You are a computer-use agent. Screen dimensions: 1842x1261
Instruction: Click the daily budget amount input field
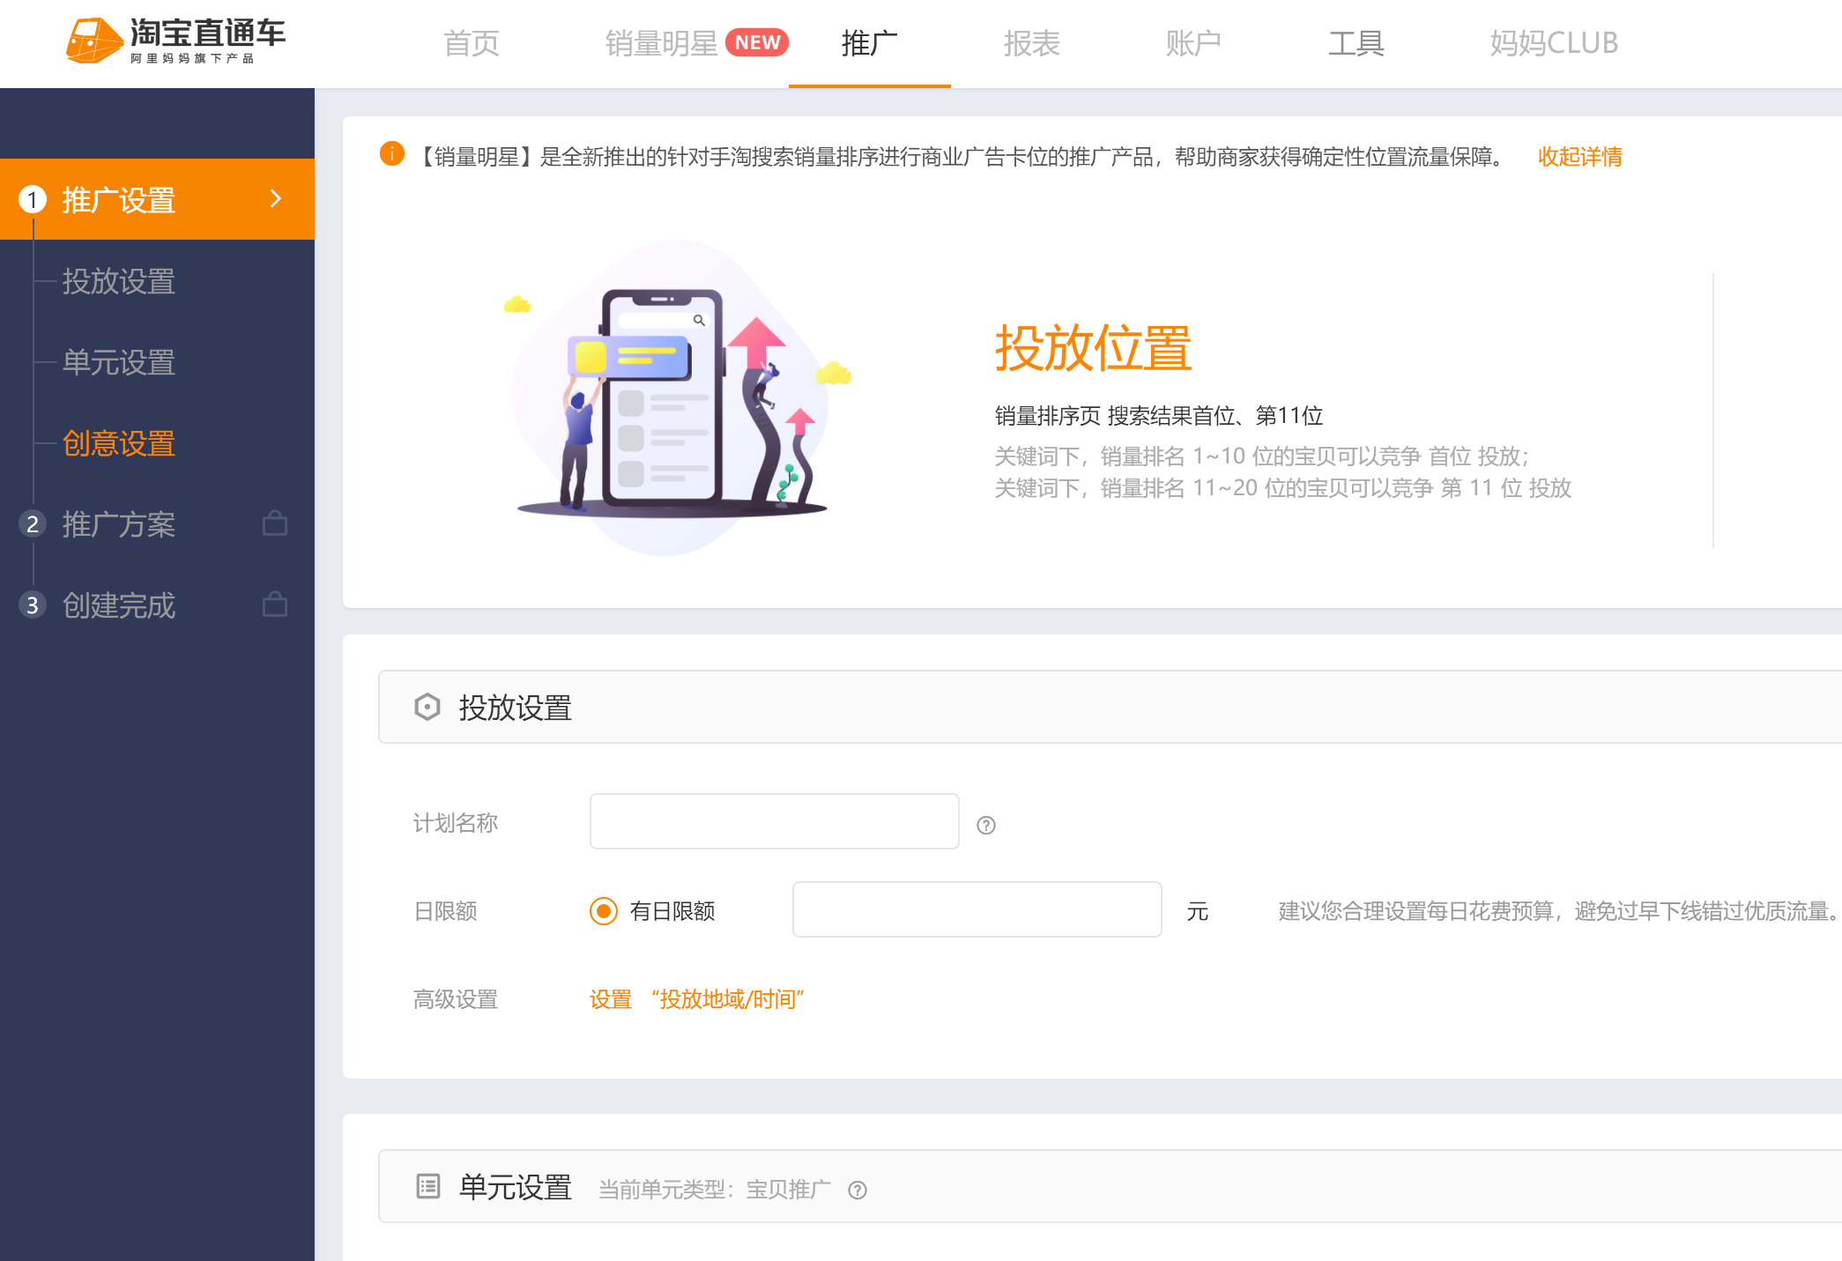(977, 909)
